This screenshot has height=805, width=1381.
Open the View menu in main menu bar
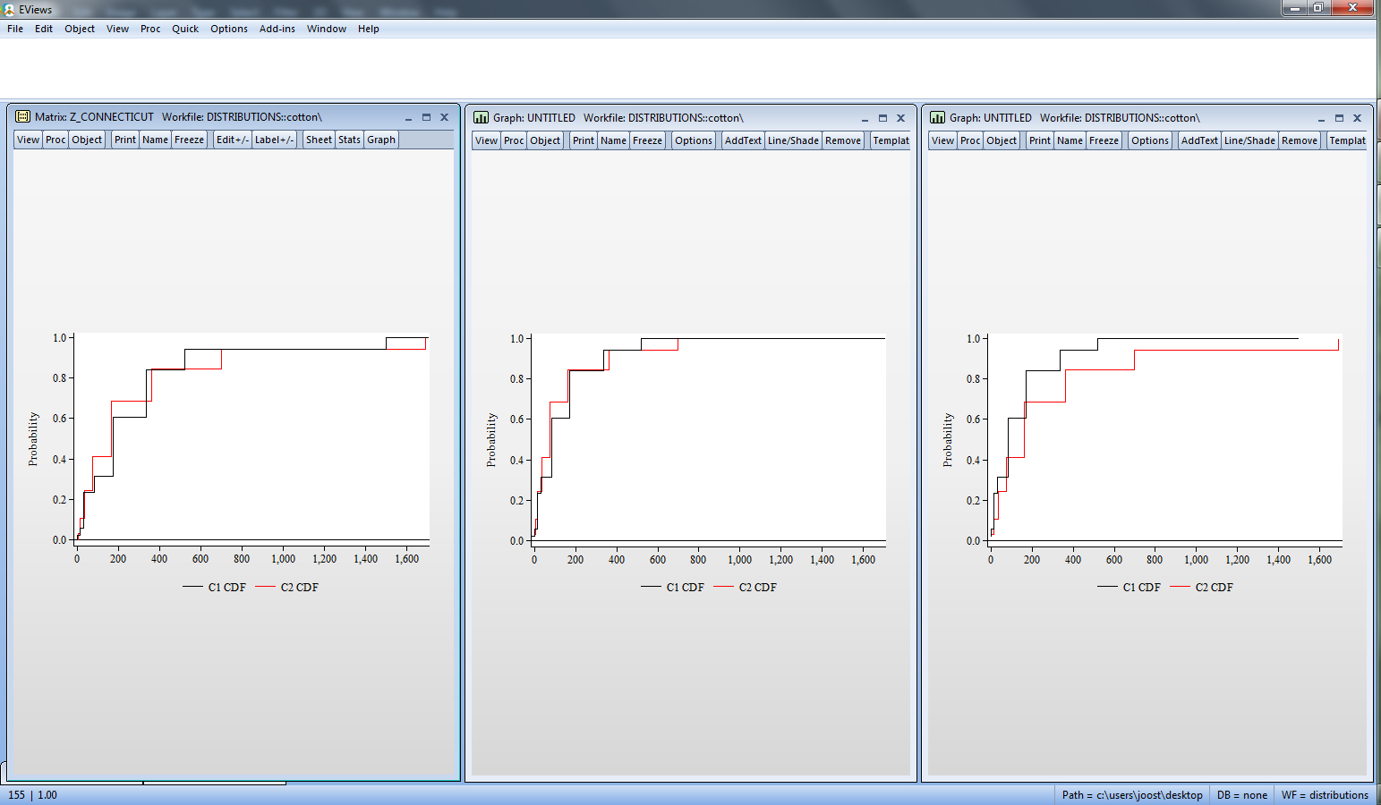tap(117, 29)
